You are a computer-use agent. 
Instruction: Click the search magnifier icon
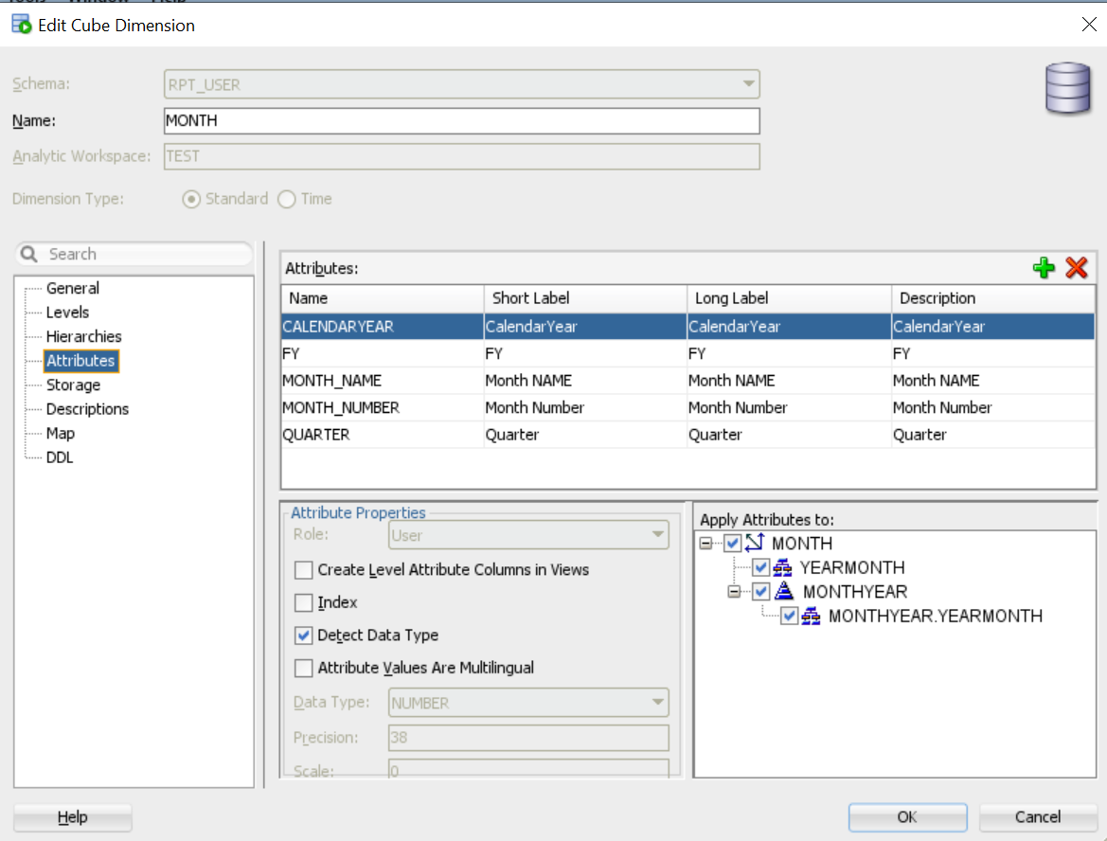pyautogui.click(x=29, y=254)
